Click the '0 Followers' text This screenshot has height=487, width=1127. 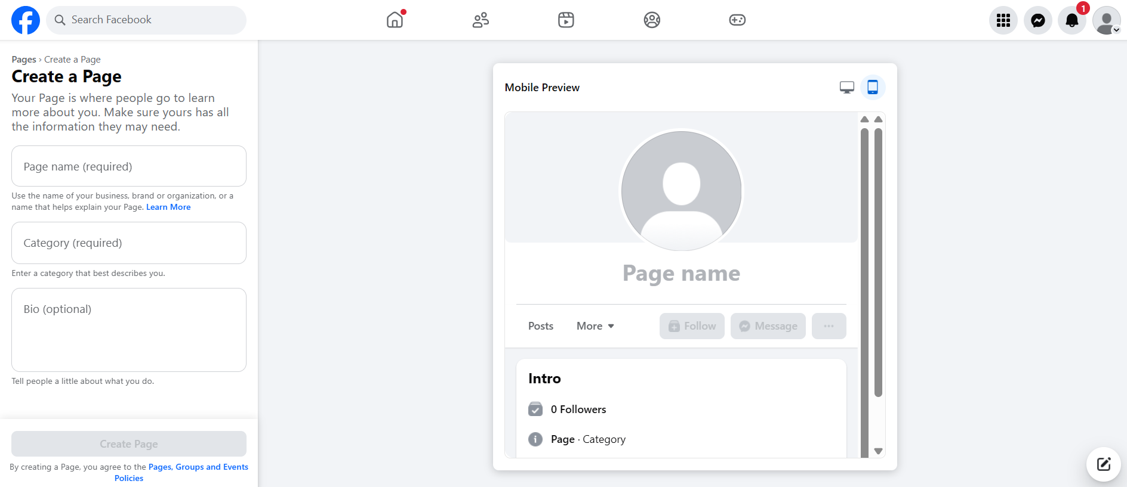578,410
